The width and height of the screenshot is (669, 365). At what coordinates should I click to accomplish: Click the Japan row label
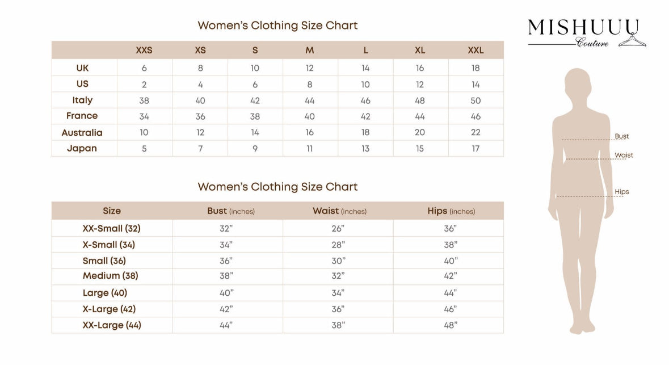82,149
